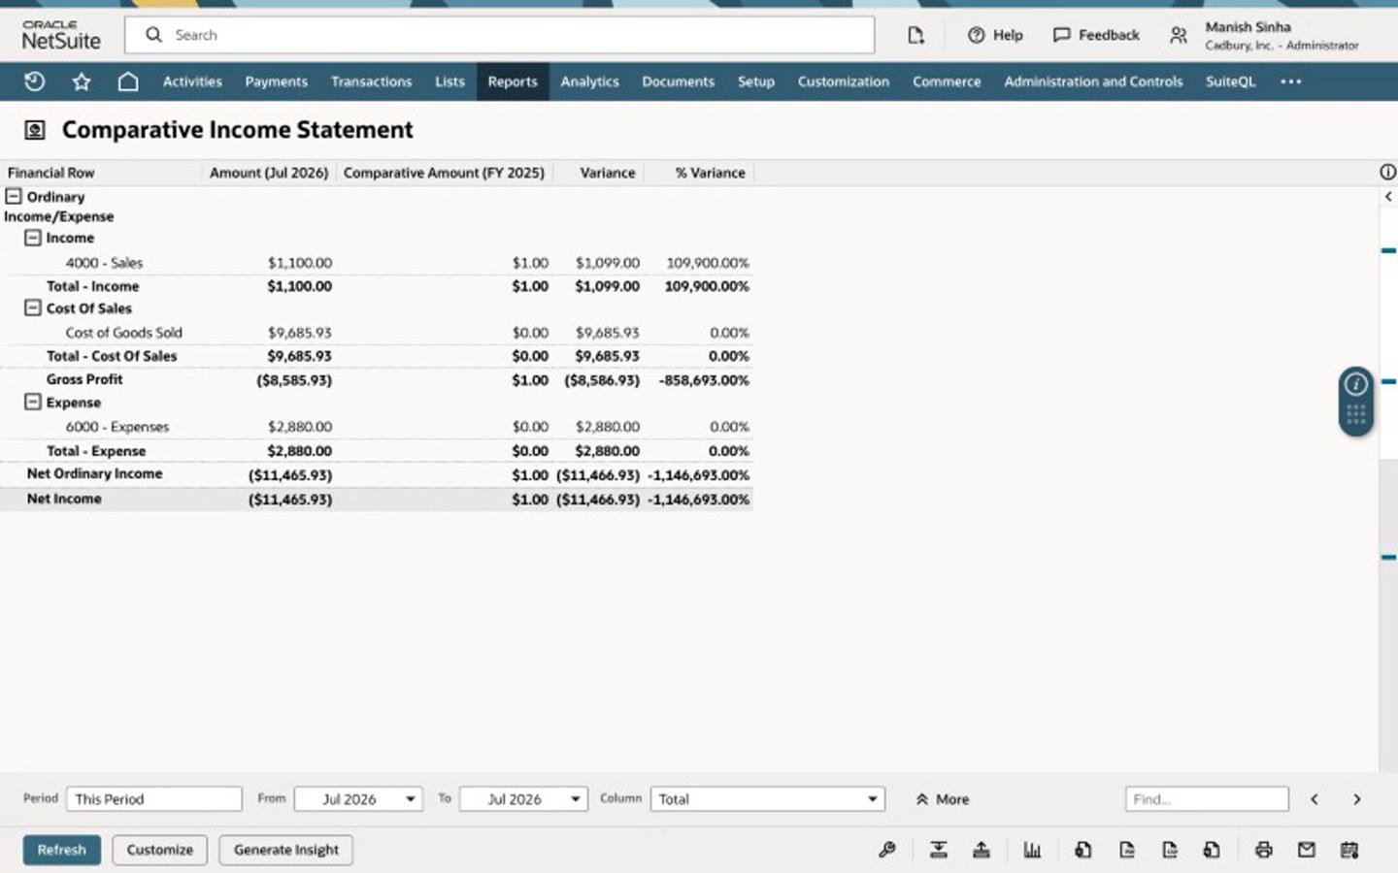Click Gross Profit amount ($8,585.93)

(x=294, y=380)
